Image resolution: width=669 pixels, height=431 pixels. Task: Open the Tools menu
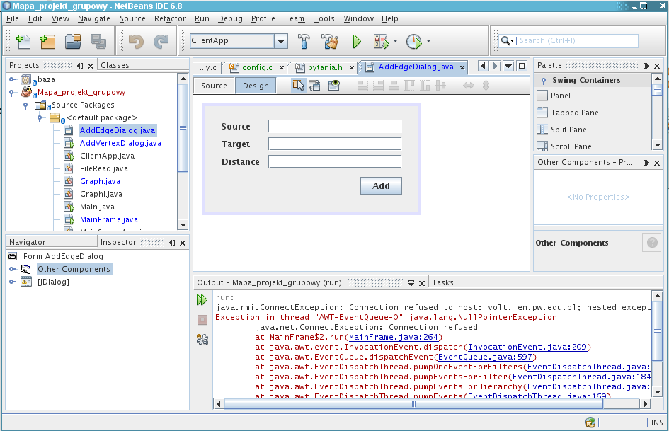(x=324, y=18)
